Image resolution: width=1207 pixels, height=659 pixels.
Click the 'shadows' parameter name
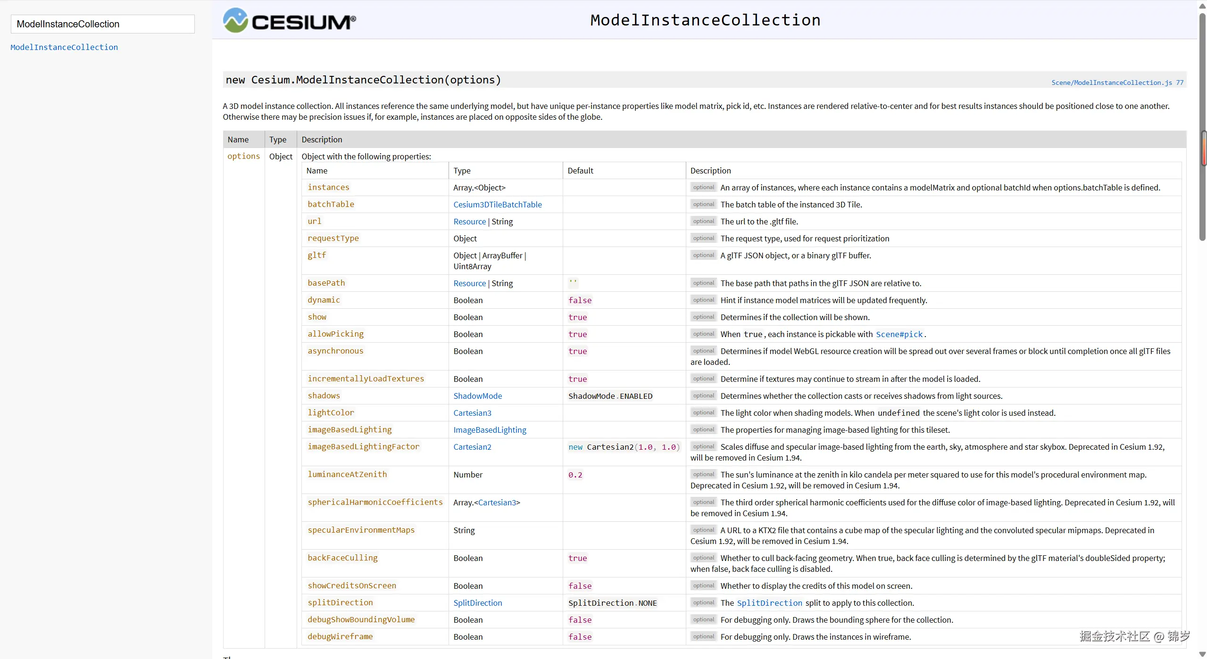[x=324, y=395]
